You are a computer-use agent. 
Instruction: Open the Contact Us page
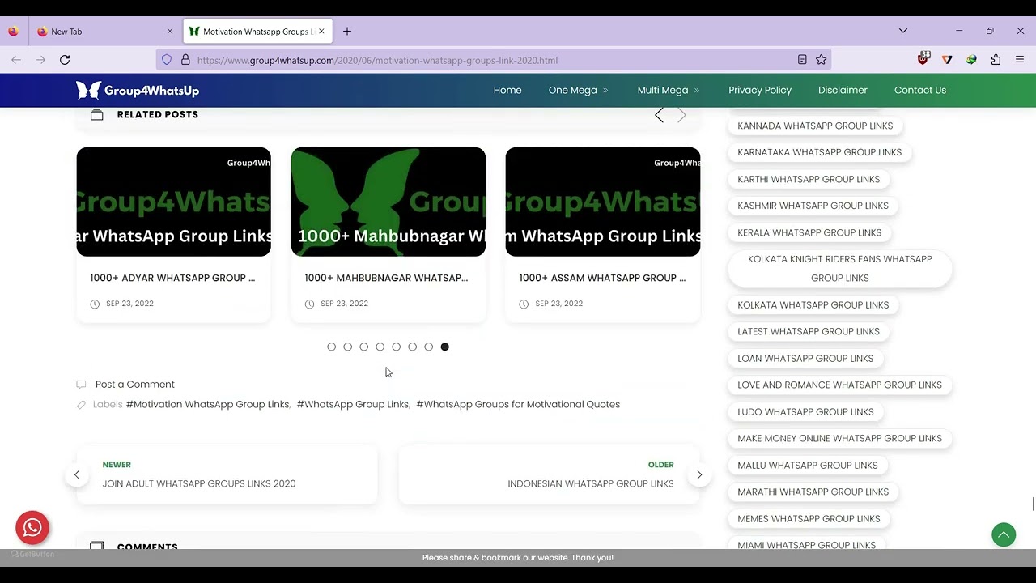(920, 90)
